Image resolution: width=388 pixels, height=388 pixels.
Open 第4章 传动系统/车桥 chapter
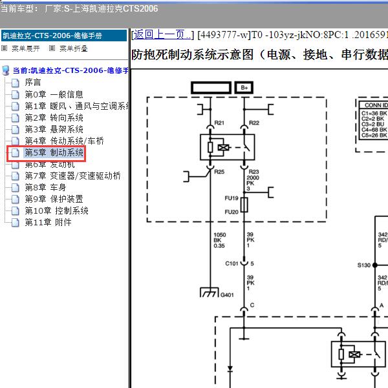[x=64, y=141]
